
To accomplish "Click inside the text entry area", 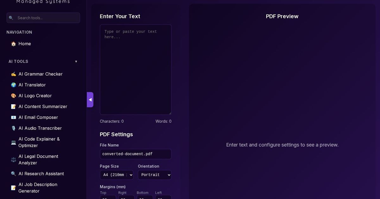I will [136, 69].
